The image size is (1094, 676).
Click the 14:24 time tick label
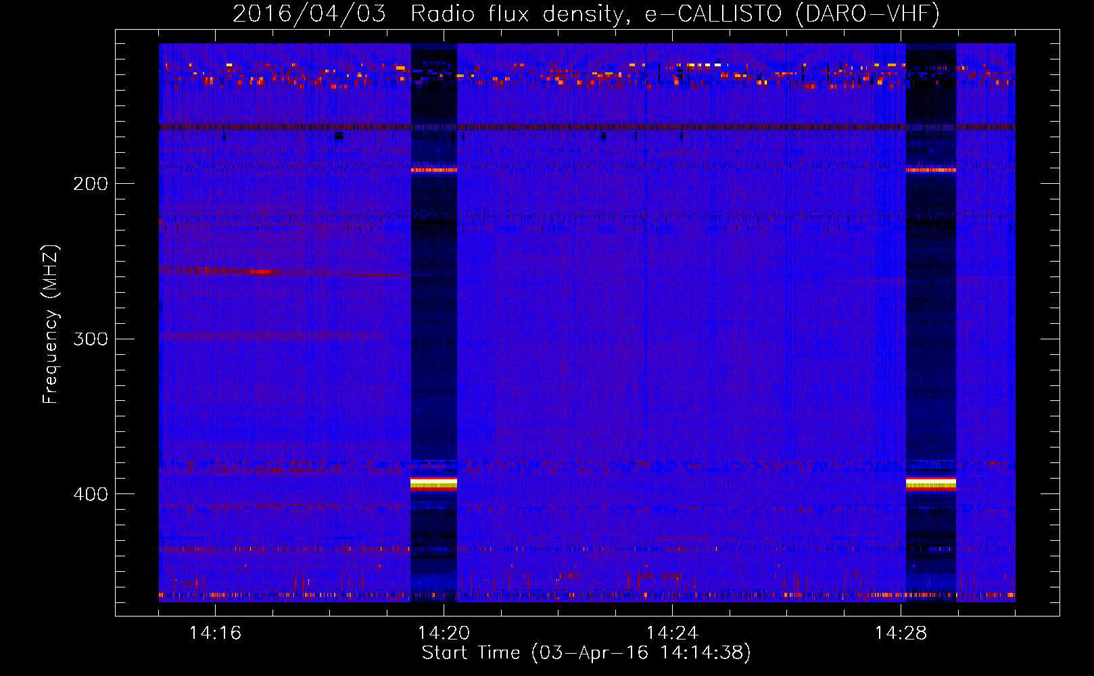click(x=672, y=633)
